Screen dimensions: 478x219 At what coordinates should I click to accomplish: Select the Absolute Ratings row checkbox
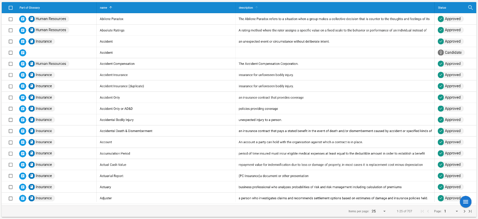click(11, 30)
